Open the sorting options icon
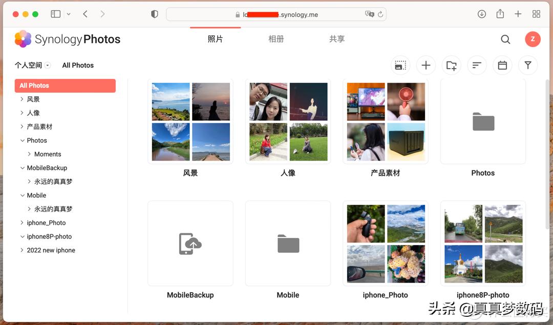 pos(477,65)
